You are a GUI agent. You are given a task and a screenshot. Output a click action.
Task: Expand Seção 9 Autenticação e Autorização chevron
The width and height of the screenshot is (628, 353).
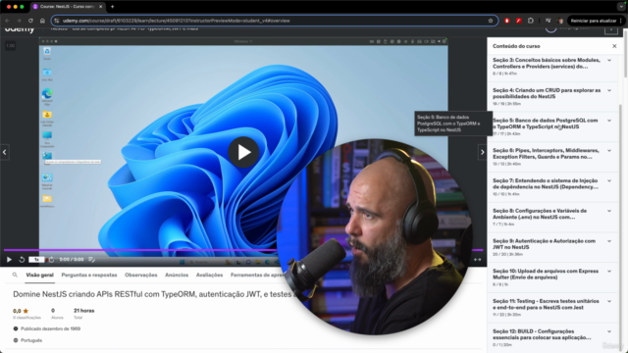pos(609,241)
